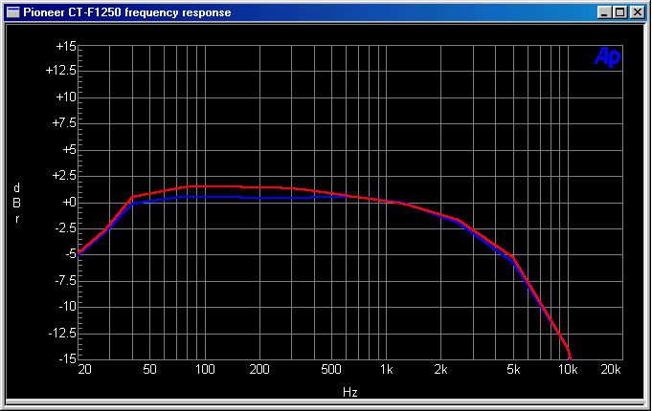Click the 100 frequency axis label
The height and width of the screenshot is (411, 652).
[x=205, y=369]
